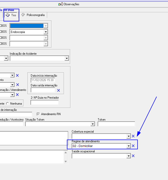Image resolution: width=168 pixels, height=180 pixels.
Task: Clear Data saída internação with the blue X
Action: coord(58,90)
